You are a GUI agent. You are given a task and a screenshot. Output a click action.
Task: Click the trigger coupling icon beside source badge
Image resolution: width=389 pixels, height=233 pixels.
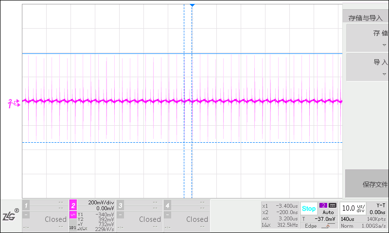tap(333, 205)
